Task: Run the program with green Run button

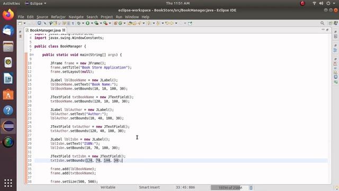Action: point(87,23)
